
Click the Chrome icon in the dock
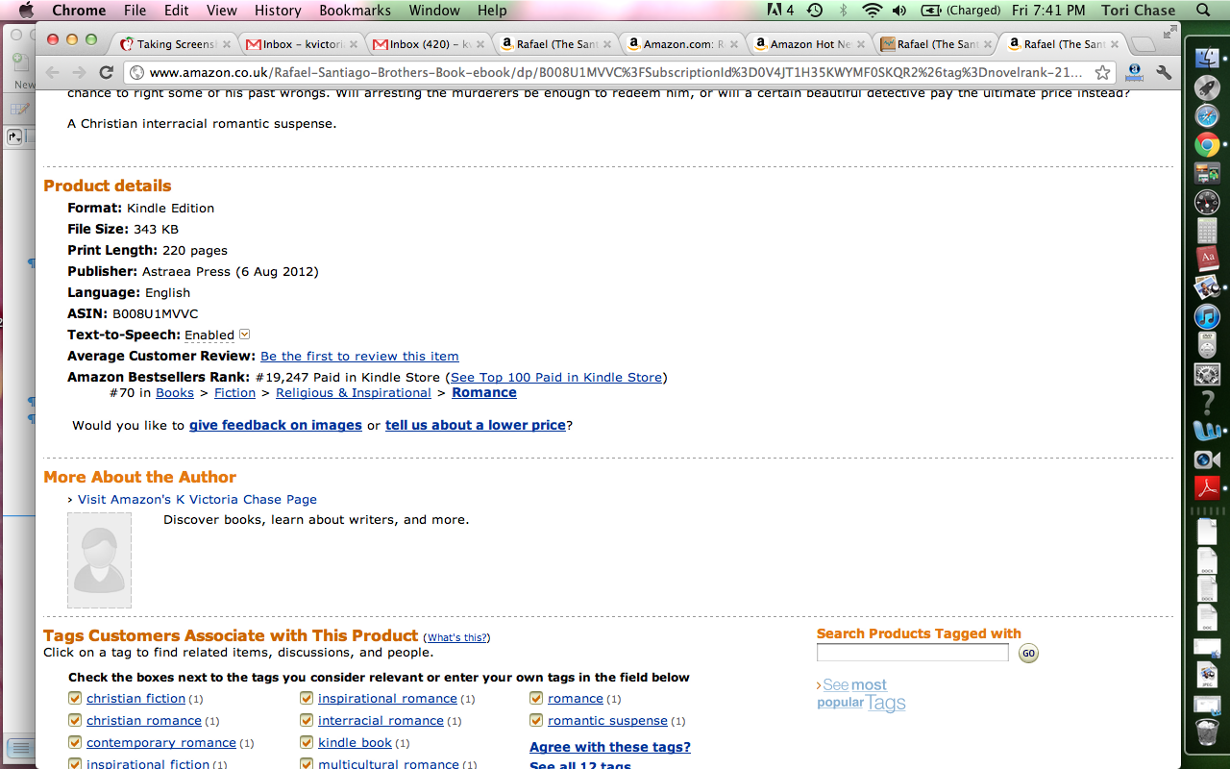1207,145
